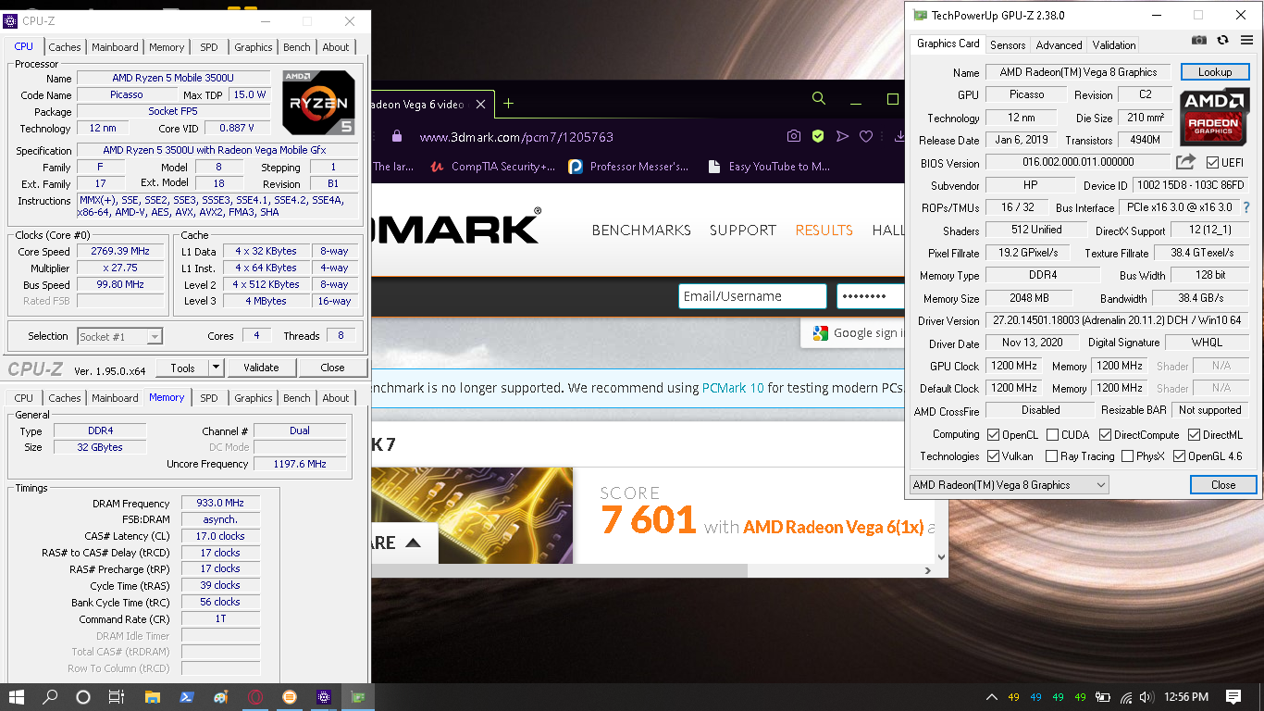Toggle the Vulkan checkbox
1264x711 pixels.
[993, 456]
